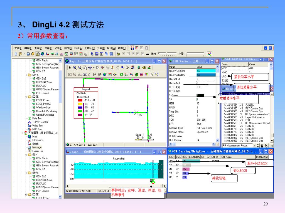Click the Param column header in GSM Radio window

tap(182, 67)
